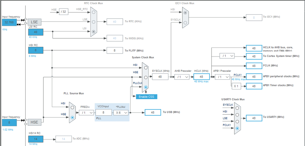The image size is (305, 146).
Task: Click the 40 KHz label under LSI RC
Action: coord(33,37)
